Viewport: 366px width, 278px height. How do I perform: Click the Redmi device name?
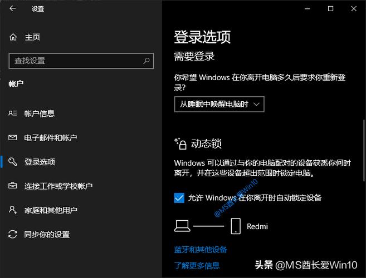point(257,226)
